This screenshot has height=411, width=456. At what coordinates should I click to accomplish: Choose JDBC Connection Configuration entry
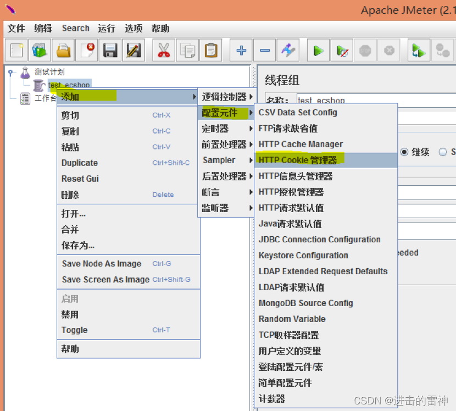tap(326, 240)
